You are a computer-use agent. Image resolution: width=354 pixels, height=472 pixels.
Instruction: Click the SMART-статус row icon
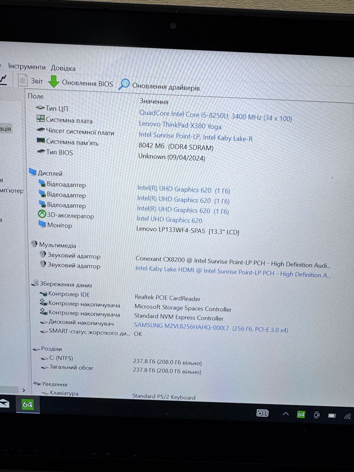[x=44, y=331]
